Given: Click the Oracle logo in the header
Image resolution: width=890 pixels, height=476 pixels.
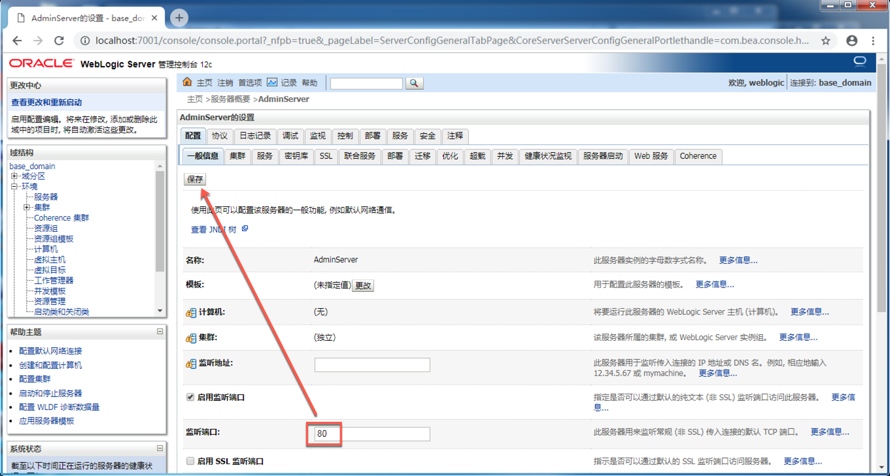Looking at the screenshot, I should point(42,63).
